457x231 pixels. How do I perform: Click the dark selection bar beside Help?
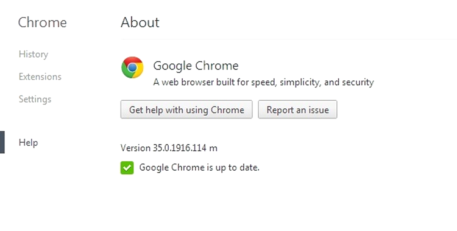2,142
